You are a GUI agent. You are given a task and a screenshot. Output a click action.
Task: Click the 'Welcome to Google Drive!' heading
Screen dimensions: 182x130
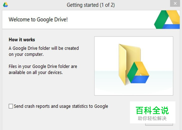click(38, 19)
